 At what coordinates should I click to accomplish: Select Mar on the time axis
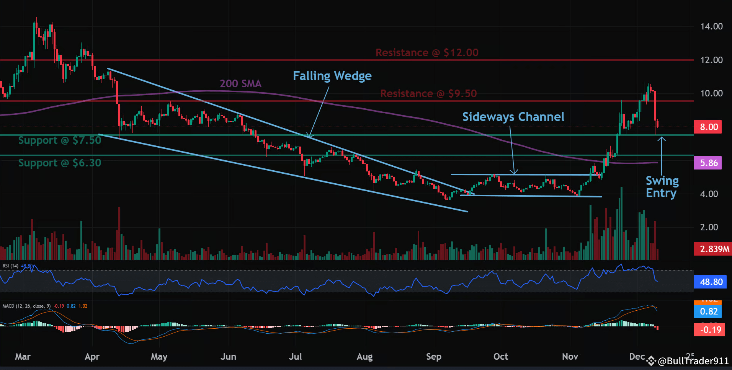click(23, 356)
